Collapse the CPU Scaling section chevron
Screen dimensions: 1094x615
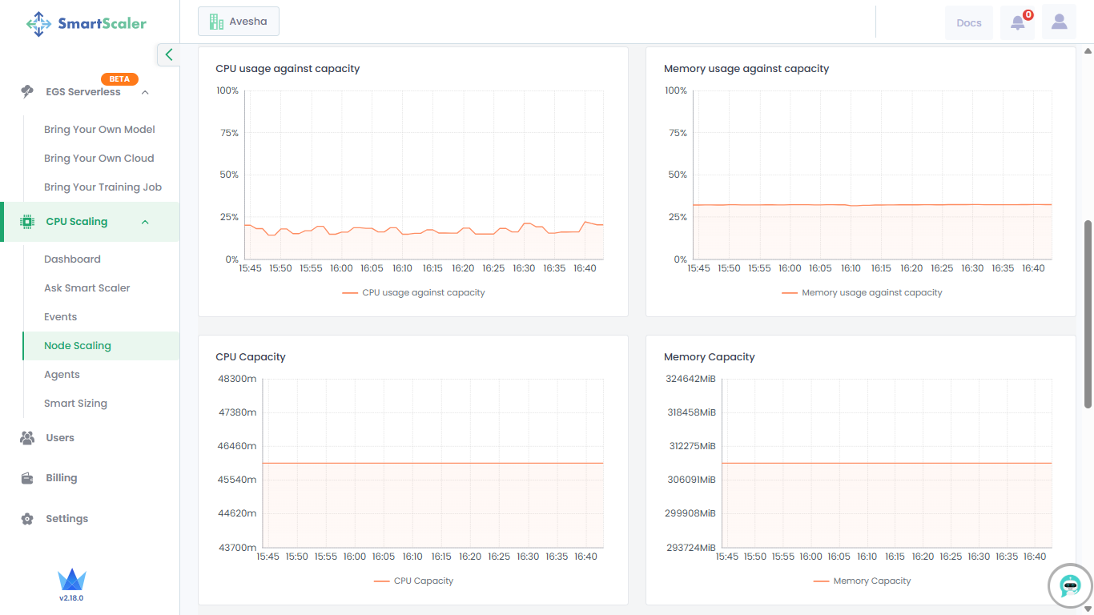tap(145, 222)
